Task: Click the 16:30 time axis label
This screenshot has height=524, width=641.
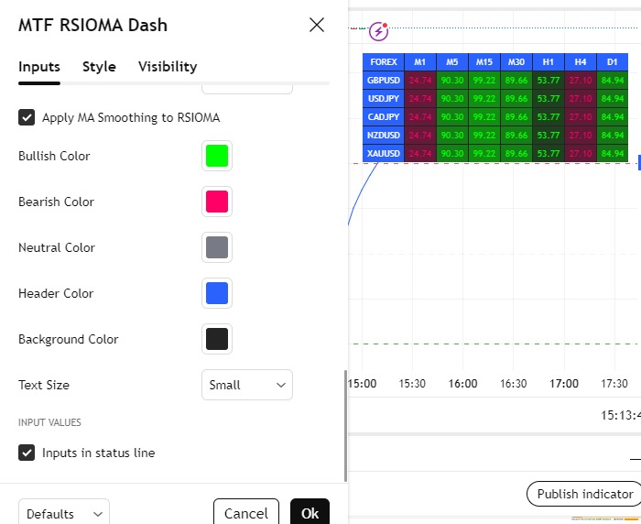Action: 514,384
